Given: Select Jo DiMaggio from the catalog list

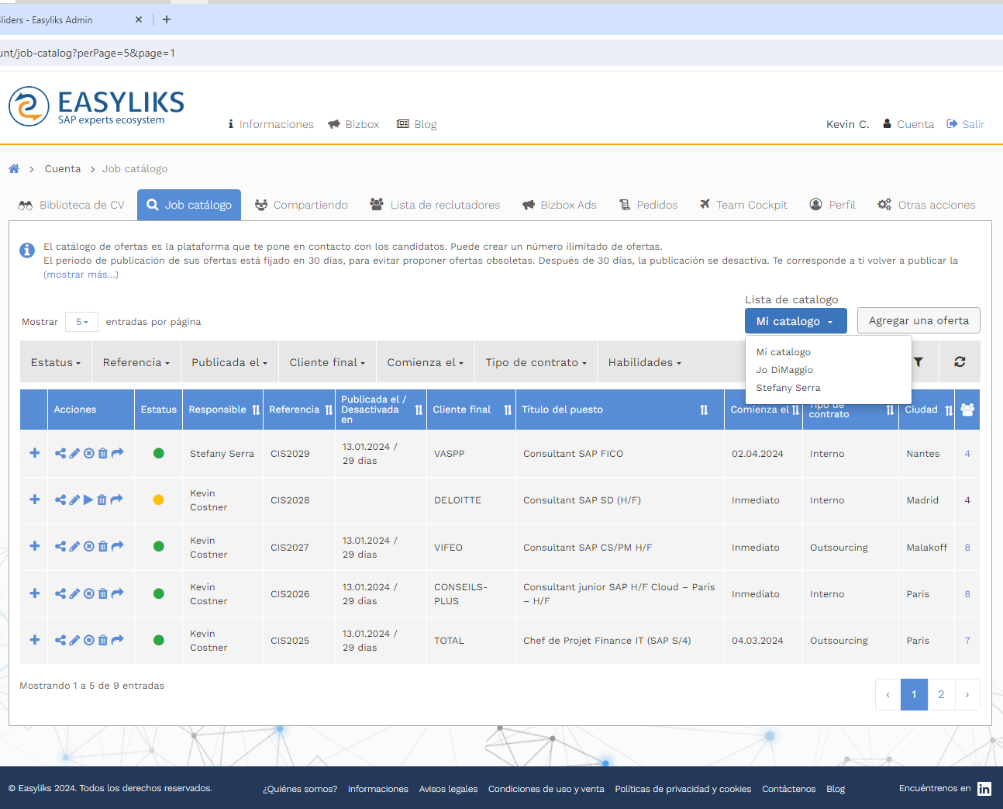Looking at the screenshot, I should [784, 370].
